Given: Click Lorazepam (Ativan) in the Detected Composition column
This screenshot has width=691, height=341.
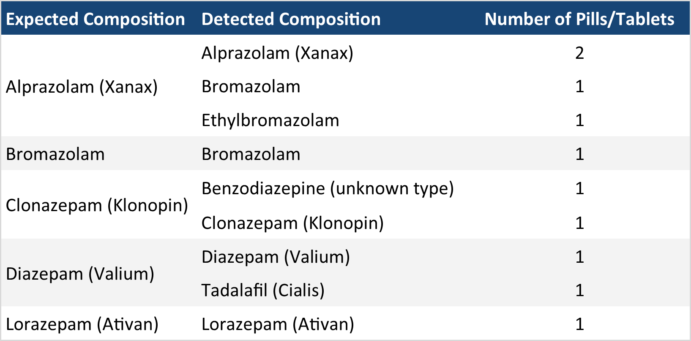Looking at the screenshot, I should click(x=278, y=324).
